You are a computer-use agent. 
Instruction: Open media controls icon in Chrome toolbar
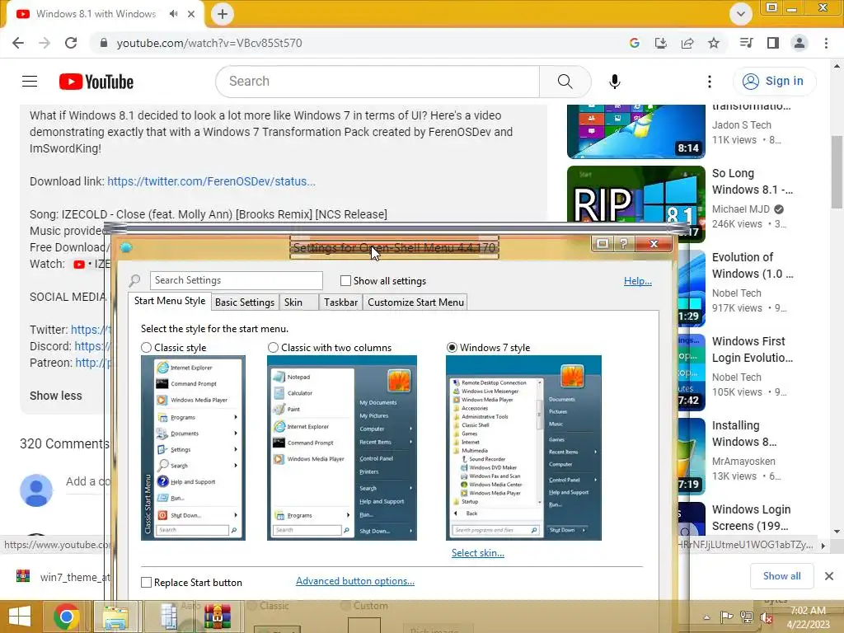coord(746,43)
